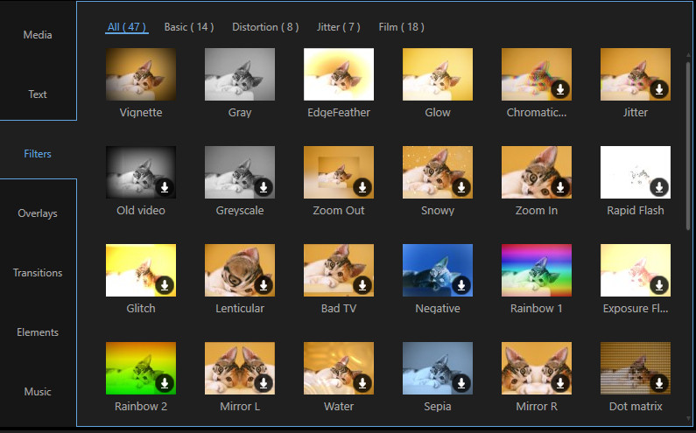This screenshot has height=433, width=696.
Task: Open the Media panel in sidebar
Action: pos(38,35)
